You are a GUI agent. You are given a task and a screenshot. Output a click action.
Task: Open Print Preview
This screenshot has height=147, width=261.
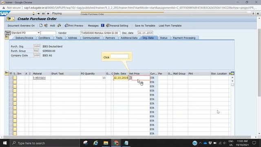click(74, 26)
